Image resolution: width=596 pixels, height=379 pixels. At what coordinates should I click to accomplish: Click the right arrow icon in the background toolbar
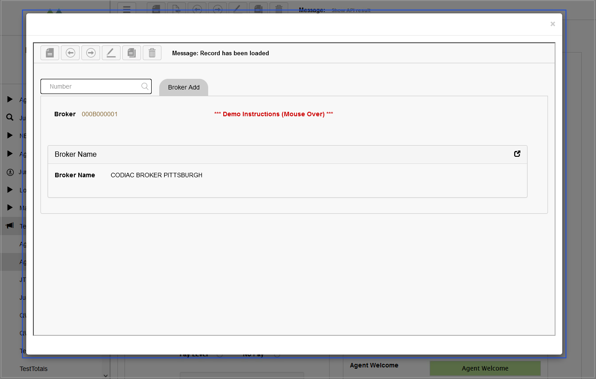point(217,9)
